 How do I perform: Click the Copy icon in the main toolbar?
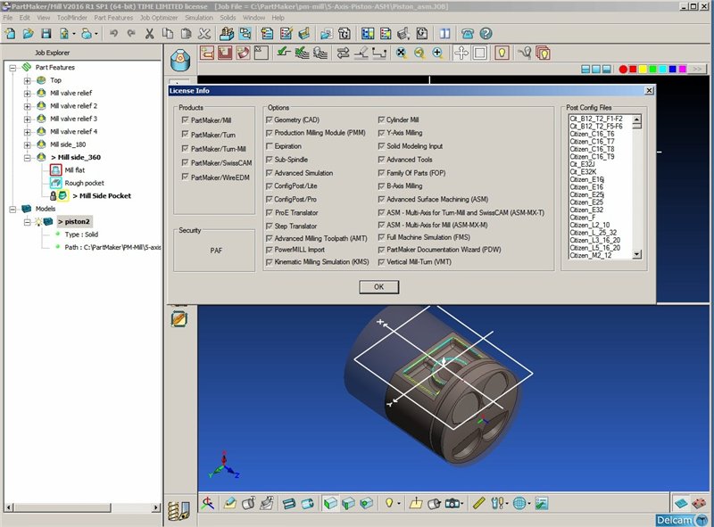tap(168, 34)
